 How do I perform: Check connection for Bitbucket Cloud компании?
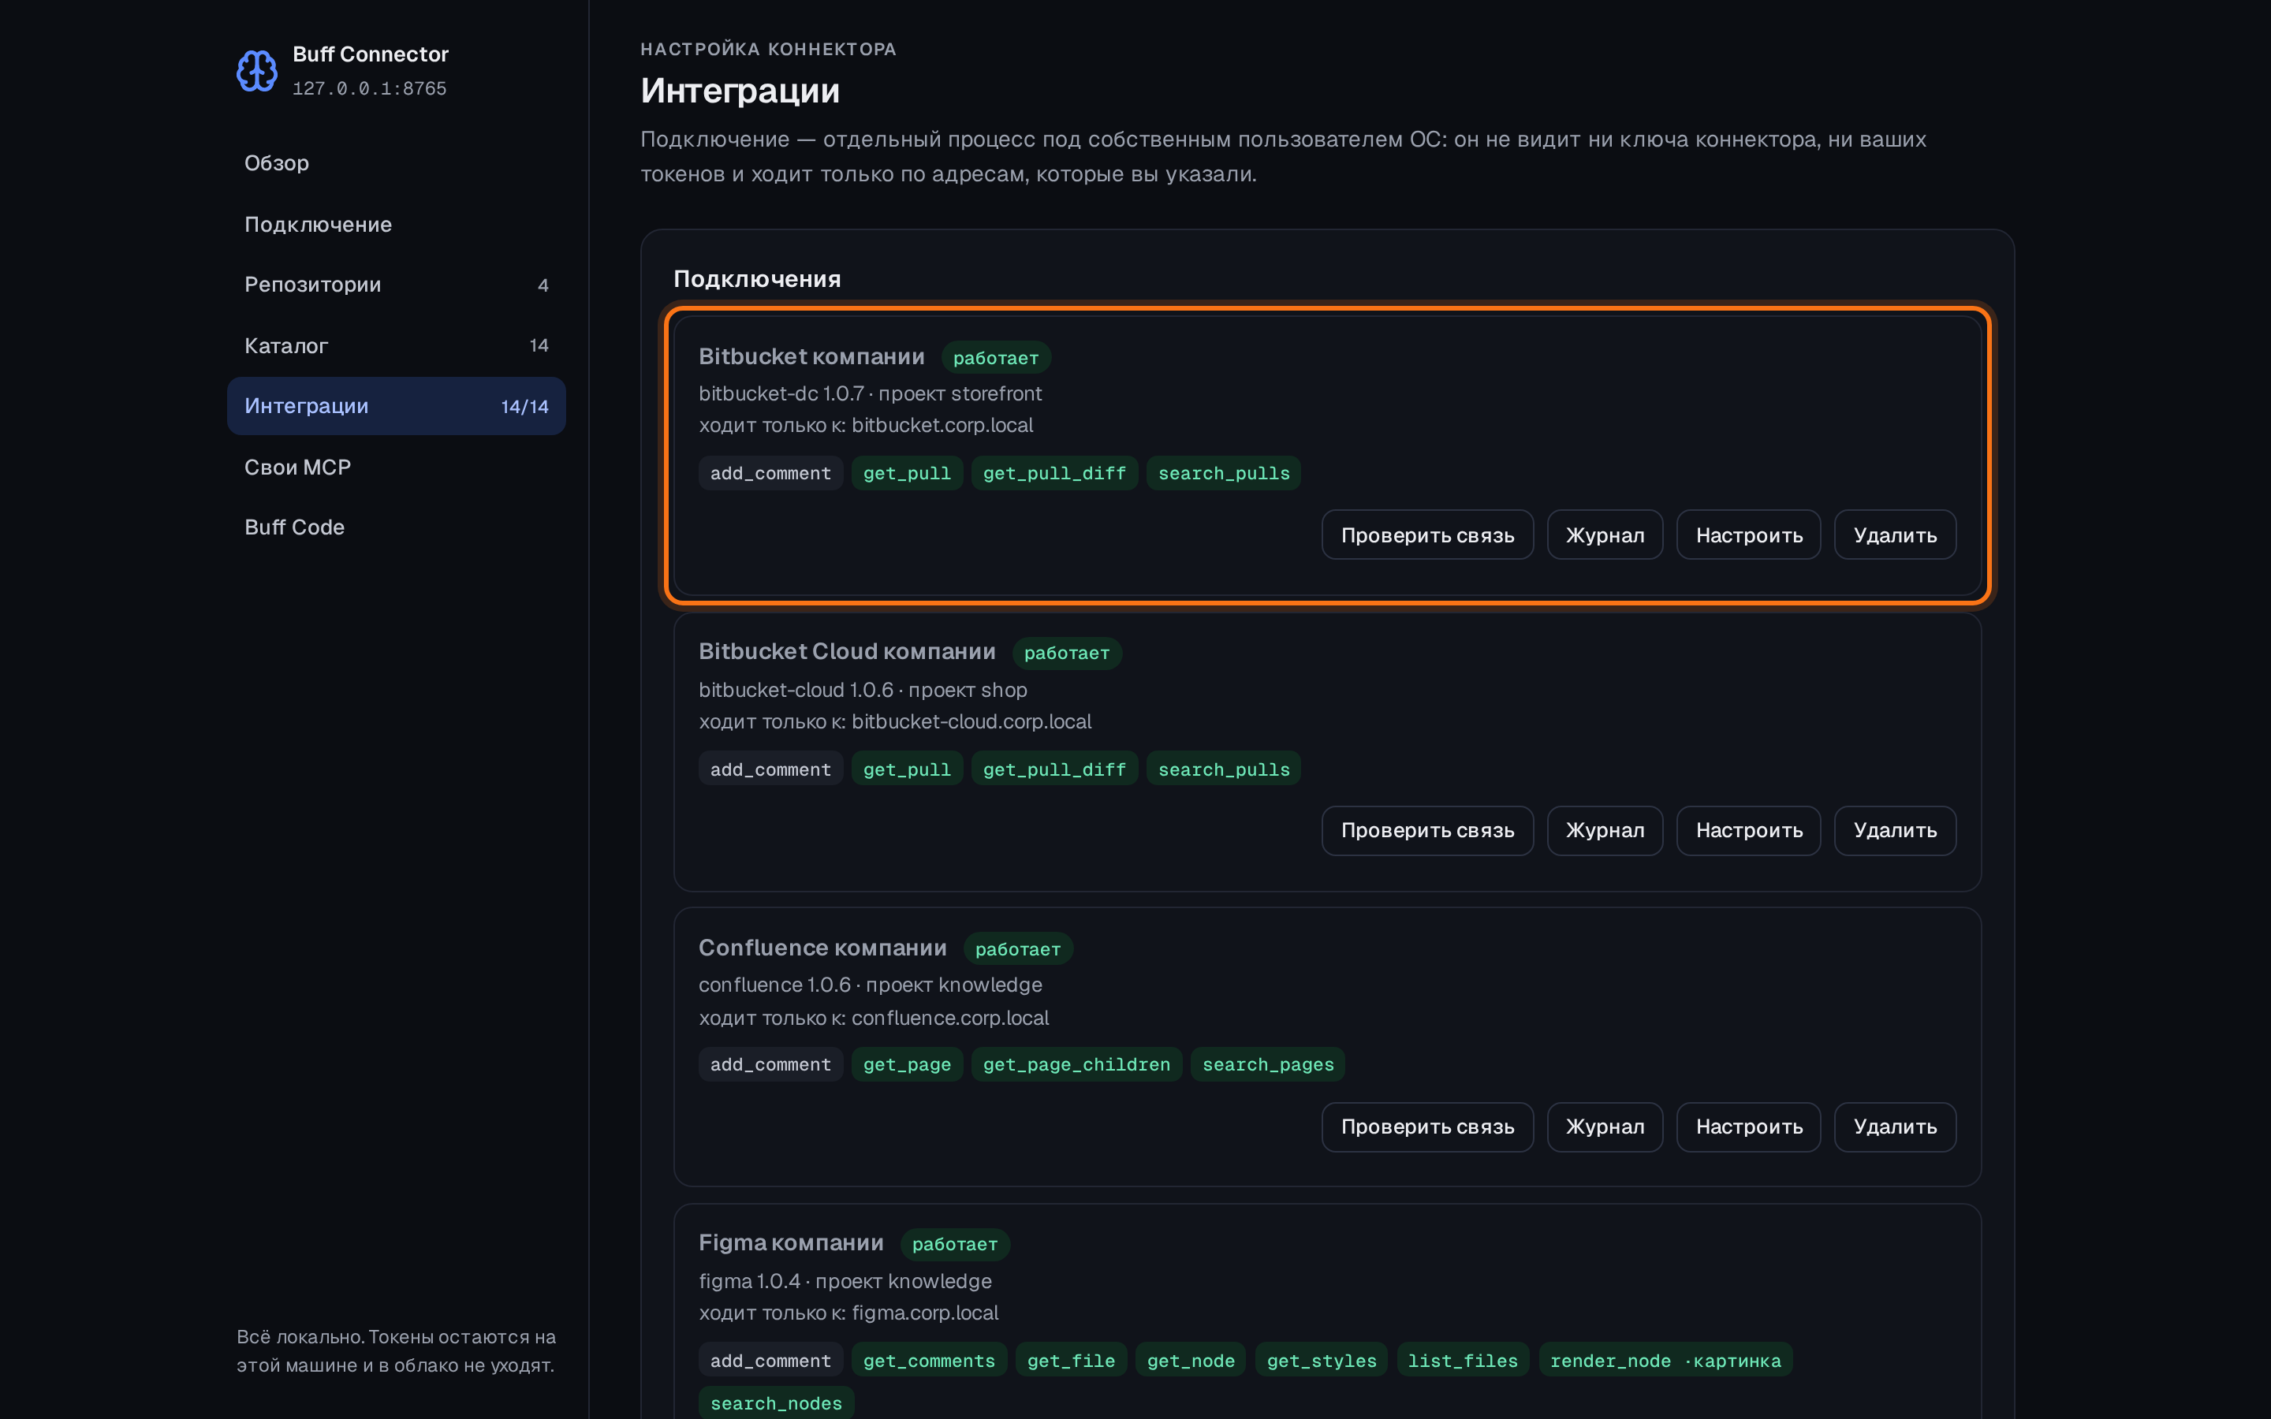1427,831
